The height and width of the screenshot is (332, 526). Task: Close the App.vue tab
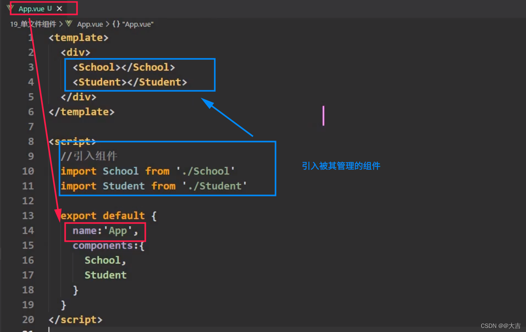59,9
